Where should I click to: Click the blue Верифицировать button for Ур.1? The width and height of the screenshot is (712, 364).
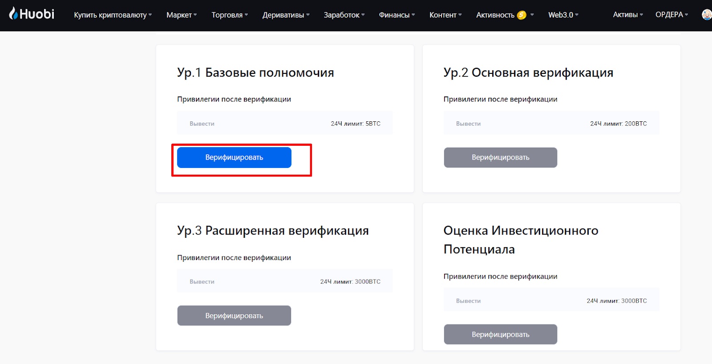[234, 157]
